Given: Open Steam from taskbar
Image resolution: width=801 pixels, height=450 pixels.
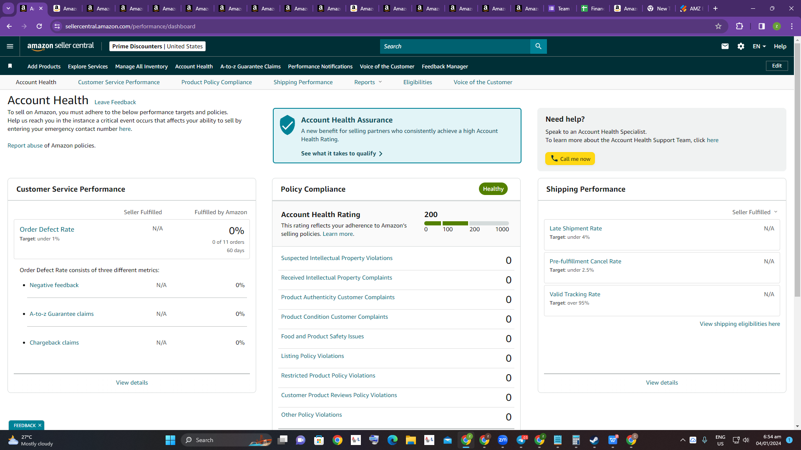Looking at the screenshot, I should (x=594, y=440).
